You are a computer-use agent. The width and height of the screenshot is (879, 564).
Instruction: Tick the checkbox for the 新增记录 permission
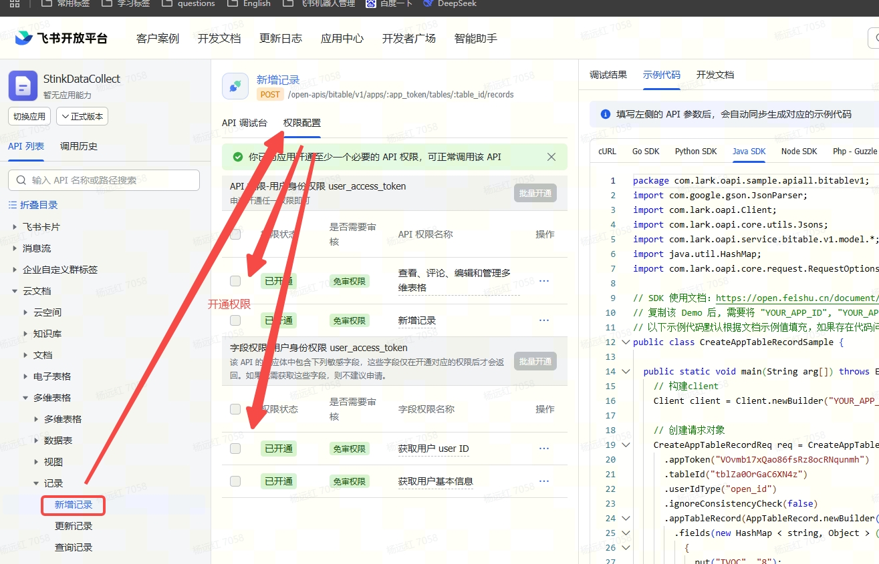(235, 320)
